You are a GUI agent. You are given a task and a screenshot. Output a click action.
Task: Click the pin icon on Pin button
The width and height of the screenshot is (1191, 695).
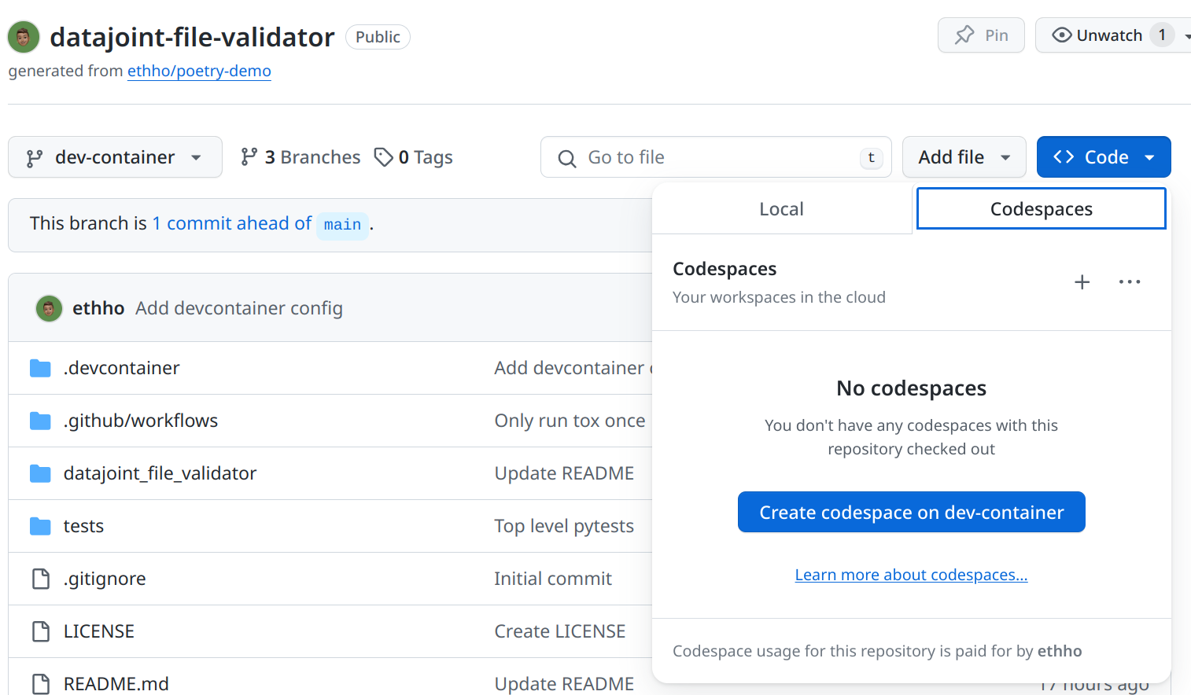point(964,35)
